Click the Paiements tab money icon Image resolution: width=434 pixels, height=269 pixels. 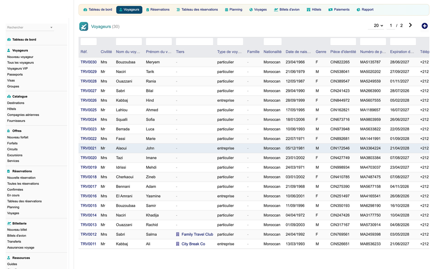[x=330, y=10]
